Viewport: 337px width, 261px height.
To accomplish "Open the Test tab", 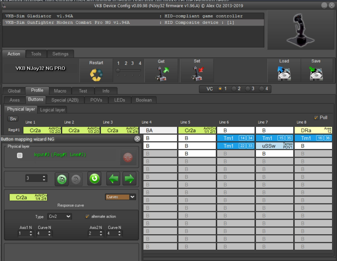I will [x=83, y=91].
